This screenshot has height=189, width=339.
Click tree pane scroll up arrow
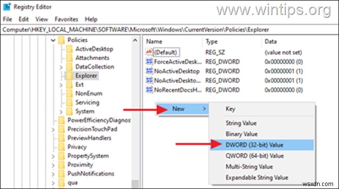click(x=135, y=40)
